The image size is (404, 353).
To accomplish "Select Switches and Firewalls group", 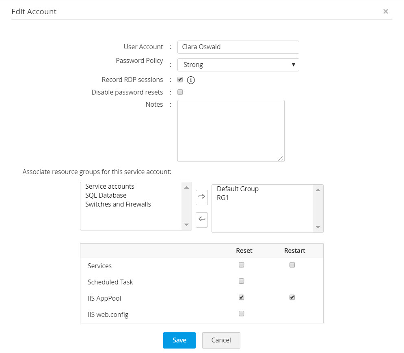I will [118, 204].
